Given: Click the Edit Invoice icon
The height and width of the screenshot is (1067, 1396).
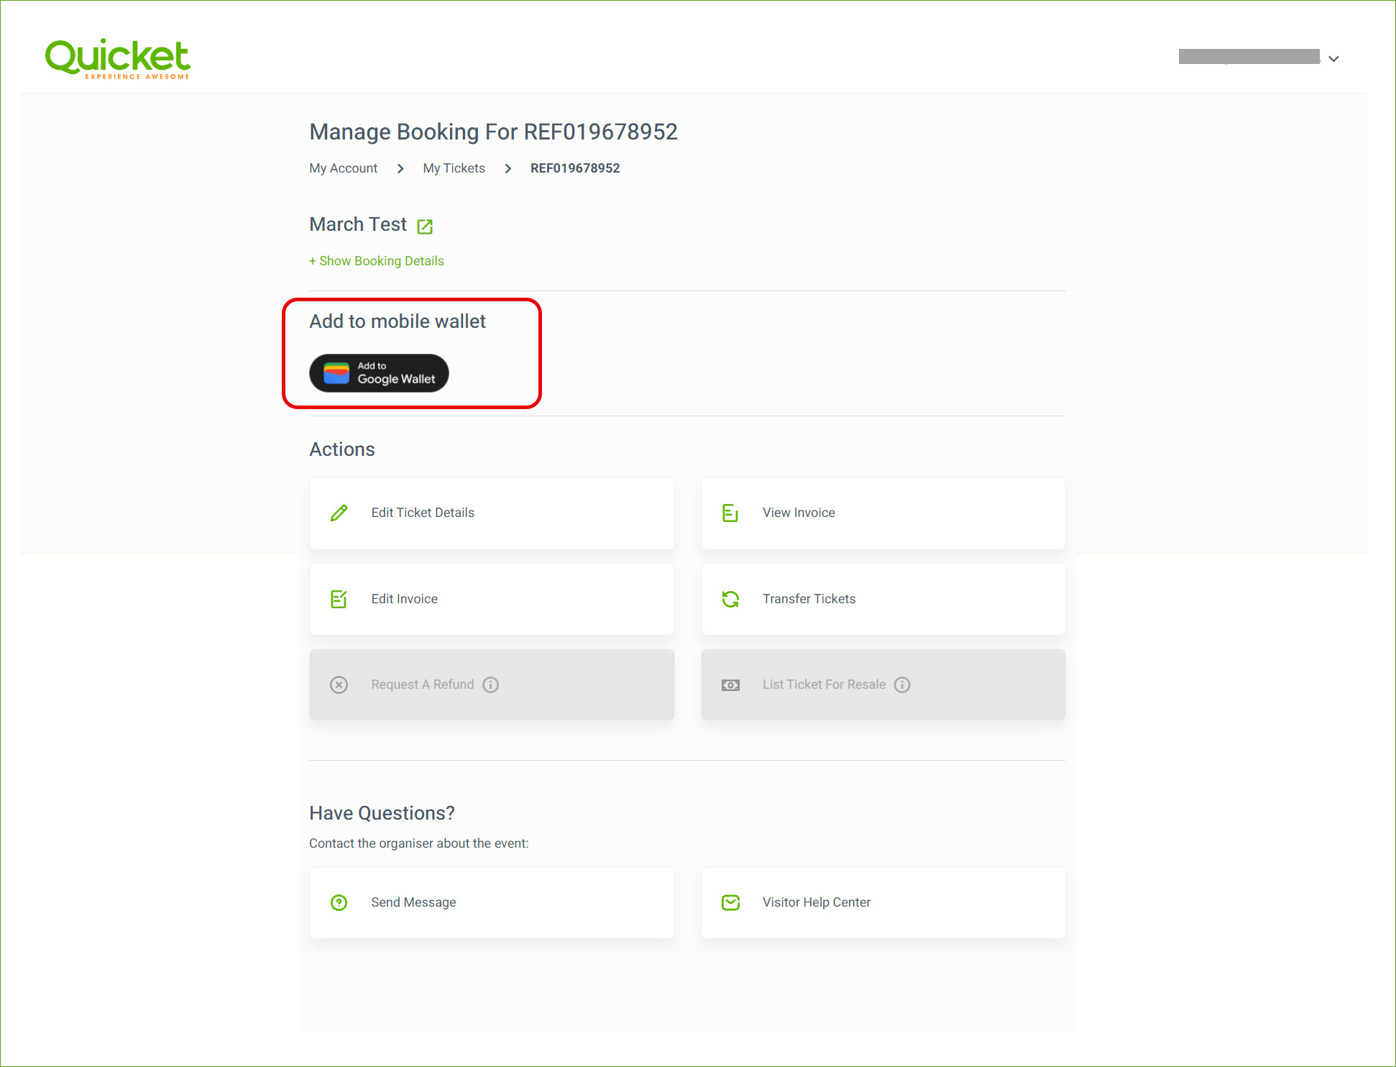Looking at the screenshot, I should click(339, 599).
